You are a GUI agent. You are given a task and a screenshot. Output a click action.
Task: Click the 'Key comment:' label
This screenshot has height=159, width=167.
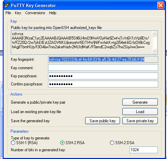click(22, 68)
